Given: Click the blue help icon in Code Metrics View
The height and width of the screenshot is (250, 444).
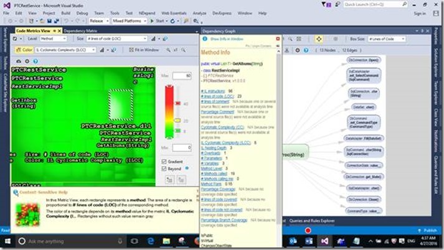Looking at the screenshot, I should (35, 61).
